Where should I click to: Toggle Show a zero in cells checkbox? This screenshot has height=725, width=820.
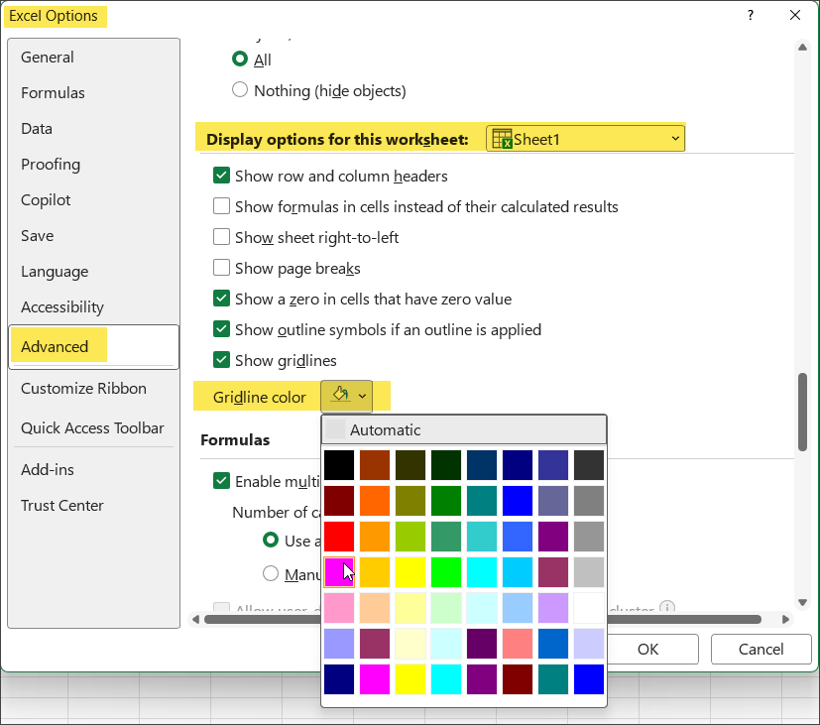(221, 299)
